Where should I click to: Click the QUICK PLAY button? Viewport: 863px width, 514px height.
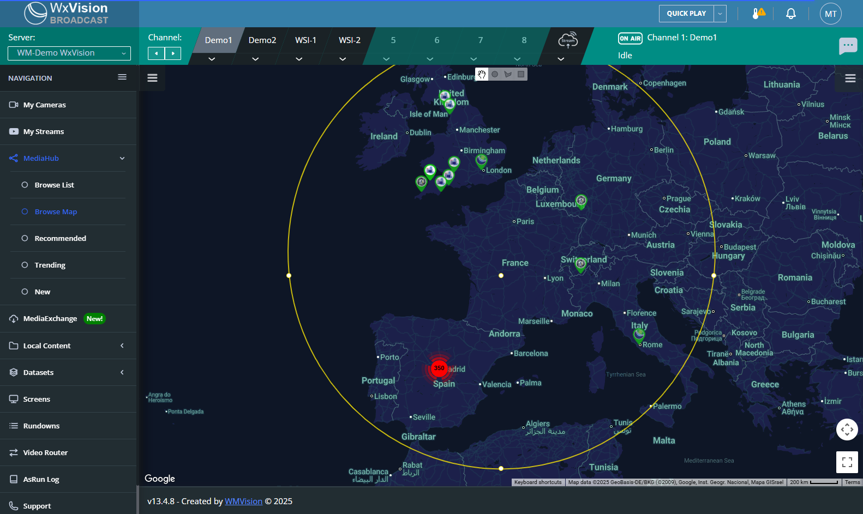coord(686,14)
